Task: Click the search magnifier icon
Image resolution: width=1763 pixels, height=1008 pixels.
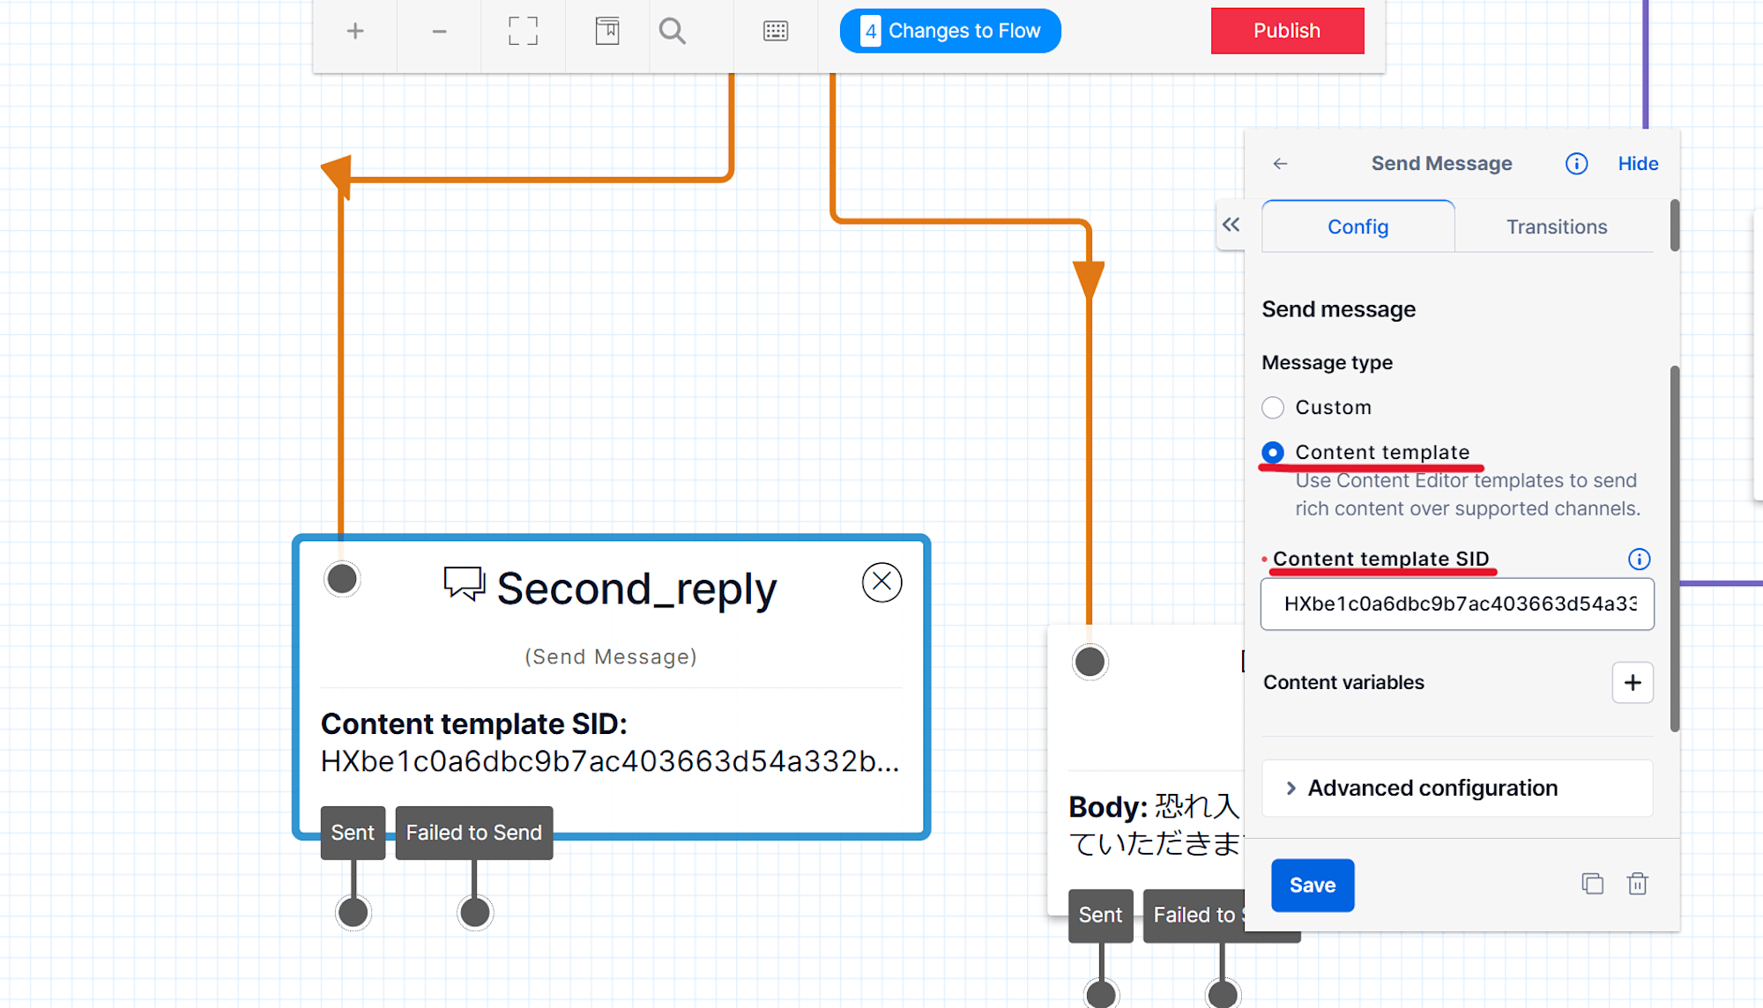Action: pyautogui.click(x=673, y=32)
